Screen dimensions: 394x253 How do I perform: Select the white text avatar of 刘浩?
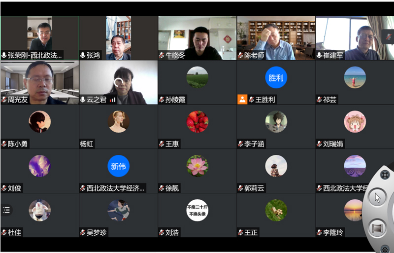(x=197, y=210)
